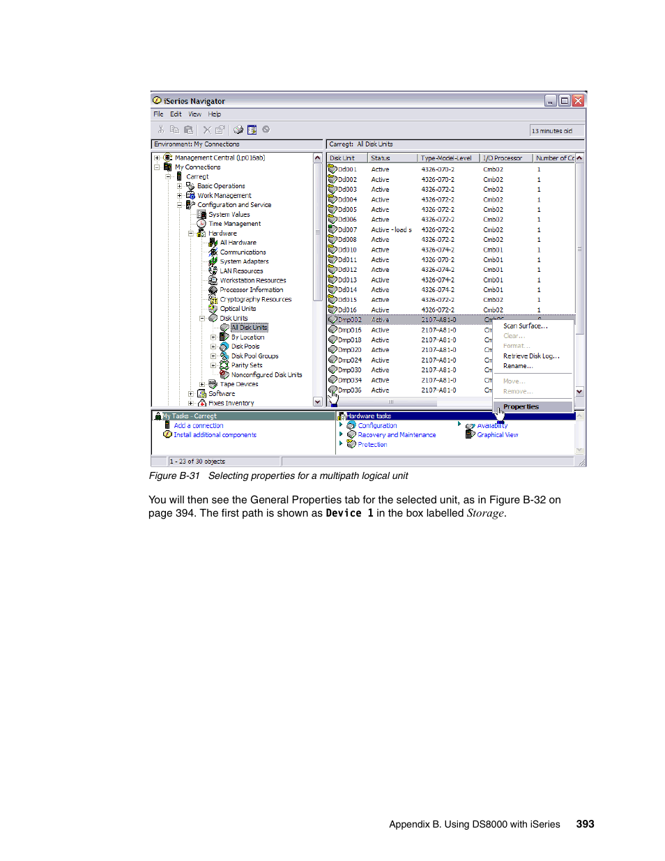Click the Communications icon in tree

[213, 252]
